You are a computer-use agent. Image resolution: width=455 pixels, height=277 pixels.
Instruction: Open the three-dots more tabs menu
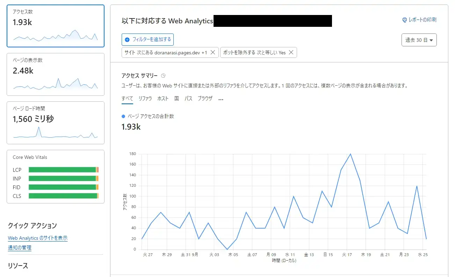point(221,99)
